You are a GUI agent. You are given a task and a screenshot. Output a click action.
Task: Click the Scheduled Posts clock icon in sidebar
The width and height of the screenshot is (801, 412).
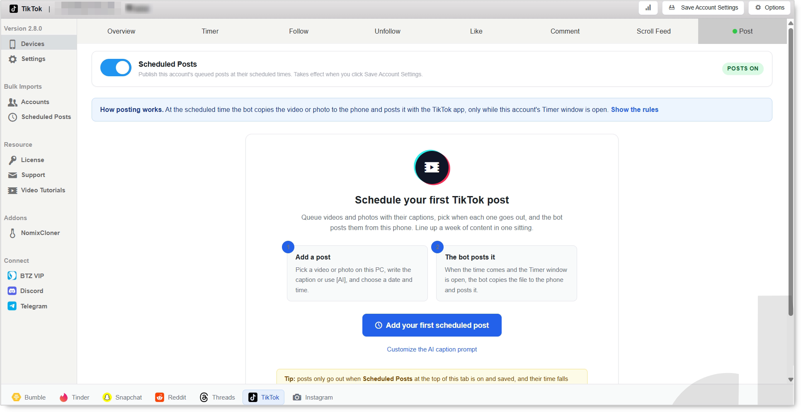coord(13,117)
